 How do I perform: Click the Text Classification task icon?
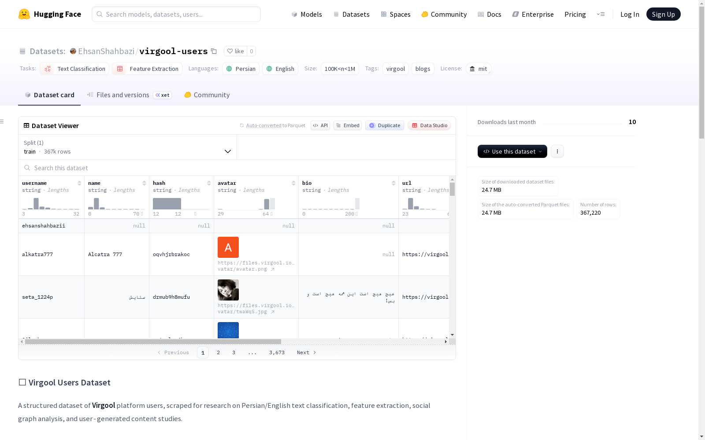(48, 69)
